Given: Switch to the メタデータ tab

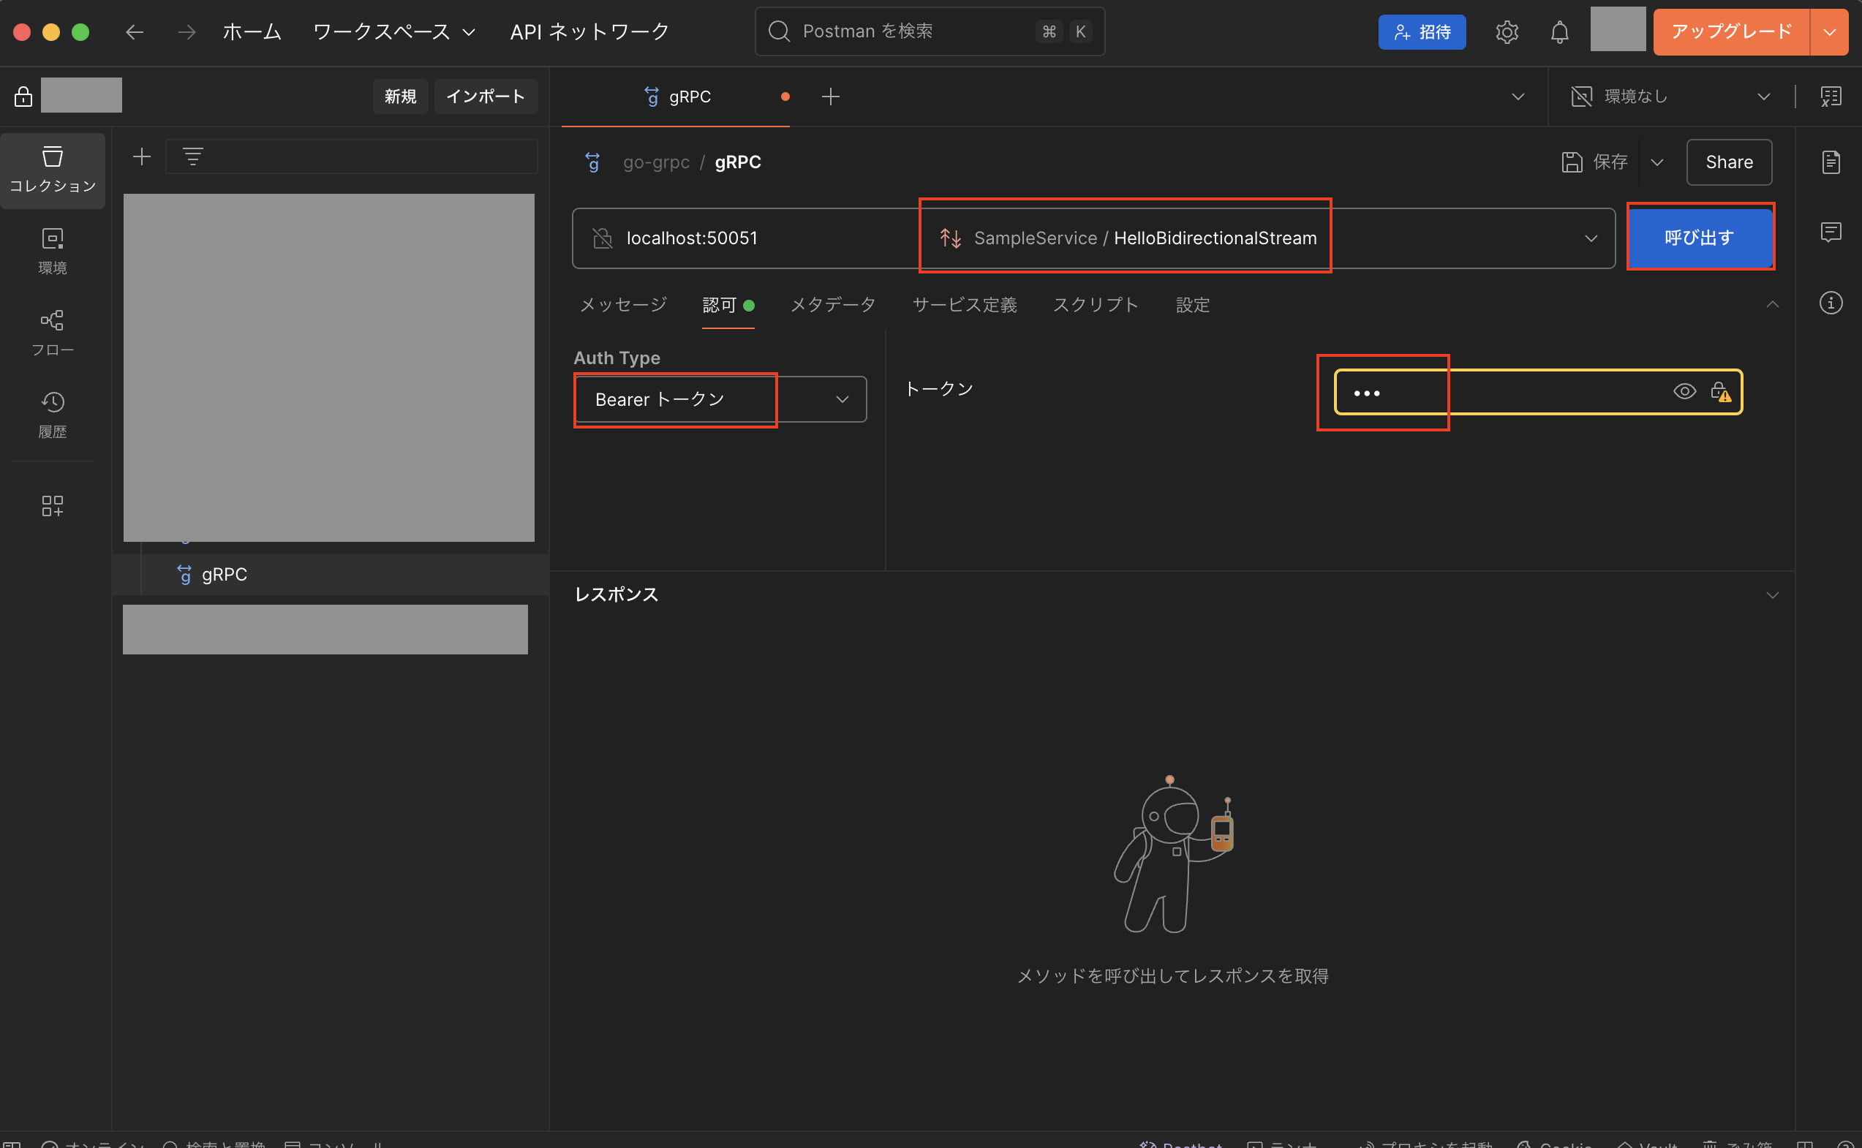Looking at the screenshot, I should [833, 305].
